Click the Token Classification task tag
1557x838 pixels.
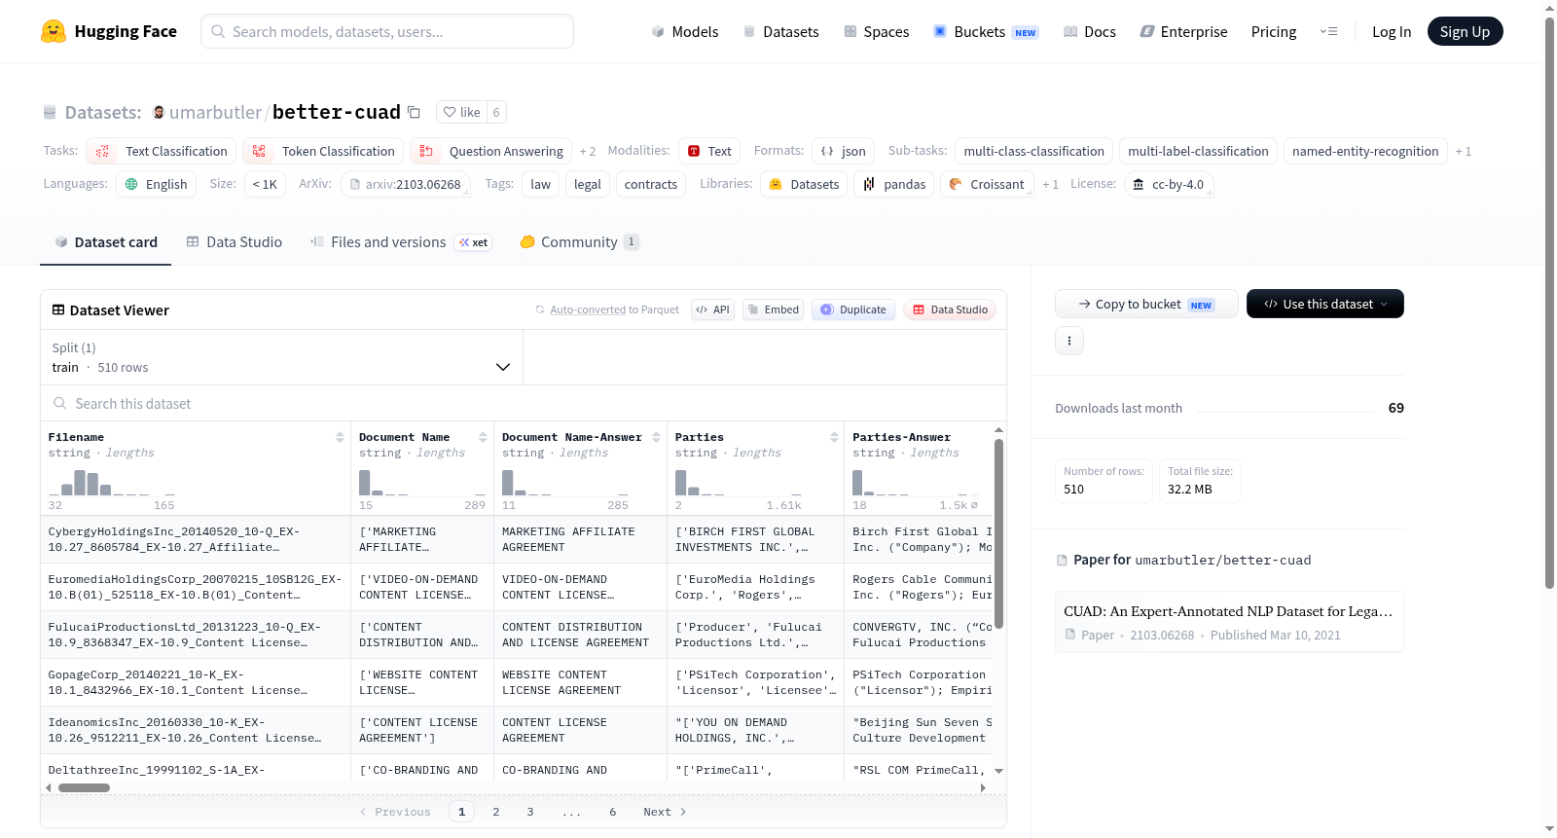(x=323, y=151)
